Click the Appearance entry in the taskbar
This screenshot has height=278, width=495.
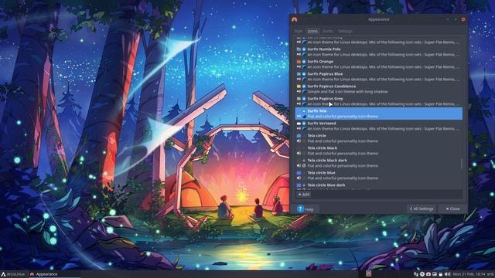click(54, 274)
